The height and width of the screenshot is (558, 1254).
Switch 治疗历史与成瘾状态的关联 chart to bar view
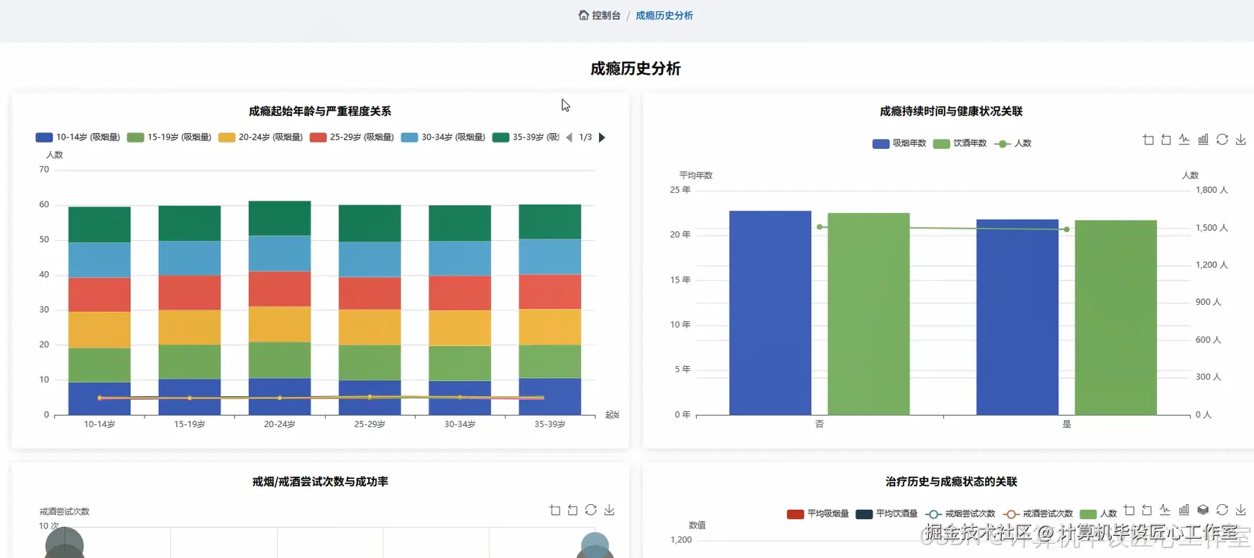point(1184,510)
